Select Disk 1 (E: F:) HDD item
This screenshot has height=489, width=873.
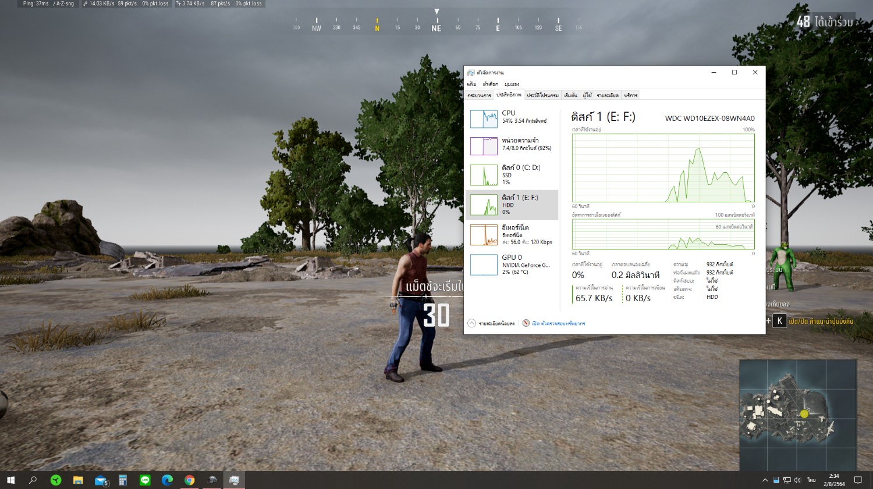click(512, 205)
